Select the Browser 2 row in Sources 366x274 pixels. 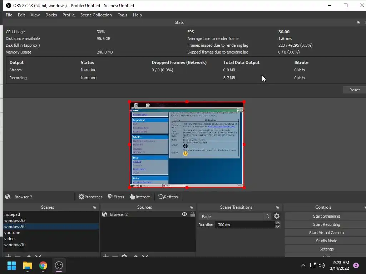[148, 214]
